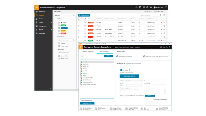Screen dimensions: 206x116
Task: Switch to Pending Requests tab
Action: click(88, 52)
